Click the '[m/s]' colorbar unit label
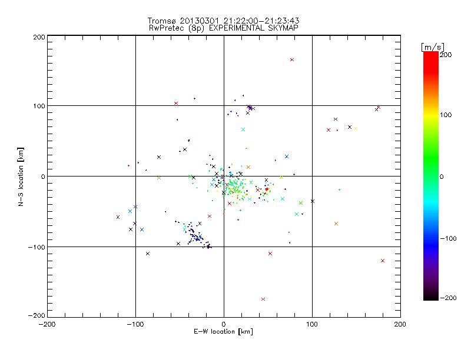 coord(433,47)
